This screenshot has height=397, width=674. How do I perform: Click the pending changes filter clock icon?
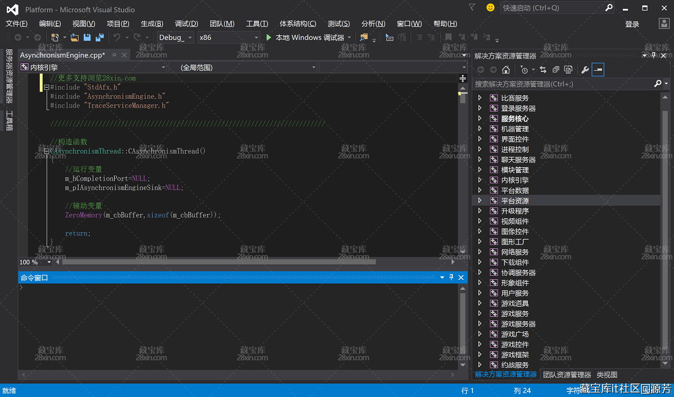point(525,70)
